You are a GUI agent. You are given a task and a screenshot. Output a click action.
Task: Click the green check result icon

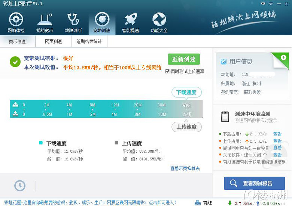(x=15, y=62)
